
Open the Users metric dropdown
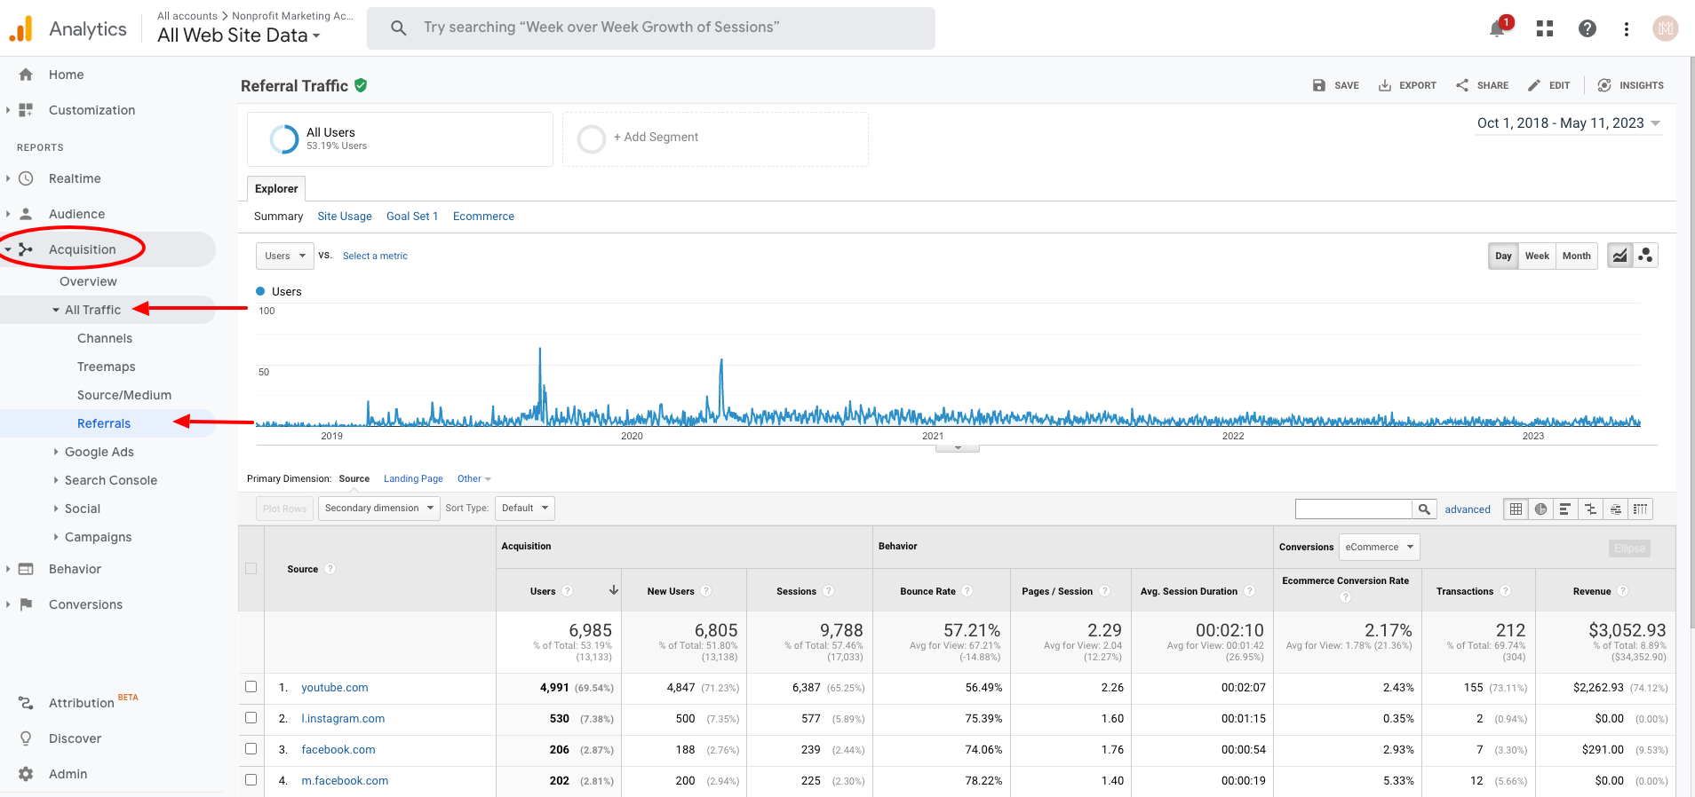pyautogui.click(x=285, y=256)
